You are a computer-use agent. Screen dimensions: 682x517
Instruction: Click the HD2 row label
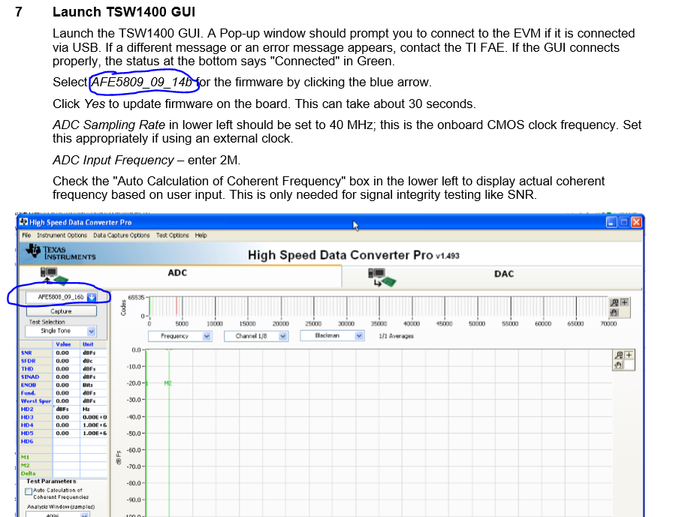point(27,409)
